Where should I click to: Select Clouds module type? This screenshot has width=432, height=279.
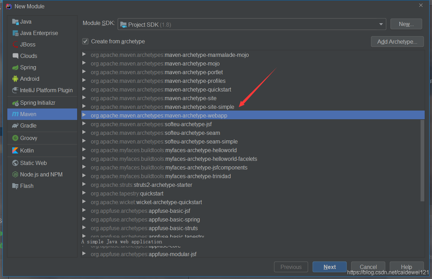pyautogui.click(x=42, y=56)
